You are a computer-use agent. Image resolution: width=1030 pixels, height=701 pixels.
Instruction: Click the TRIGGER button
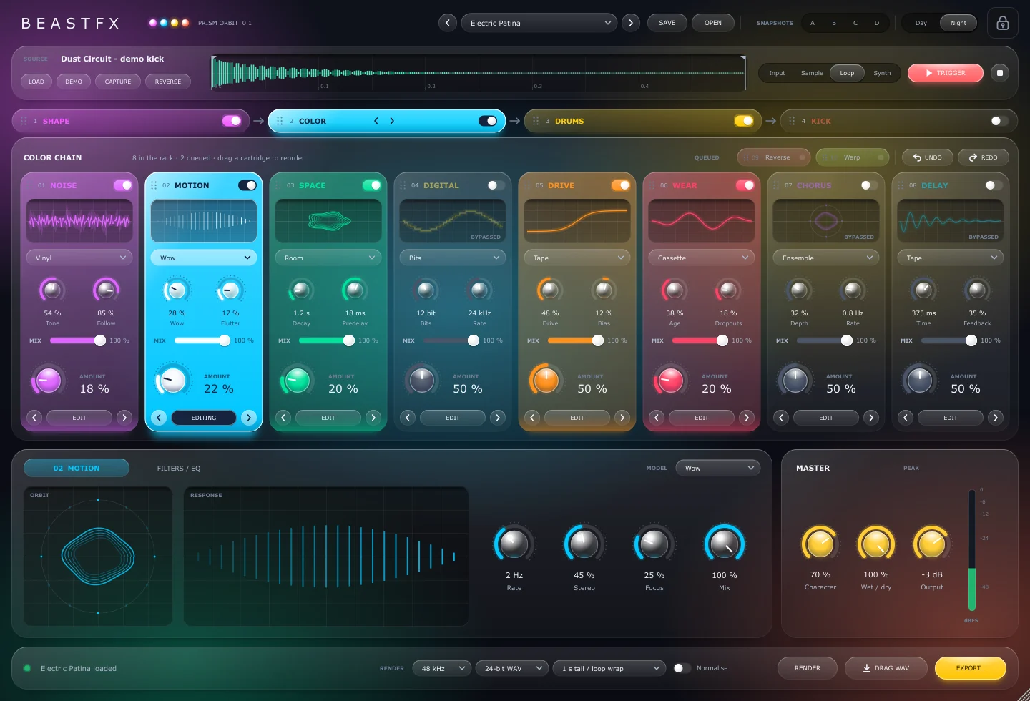point(945,73)
